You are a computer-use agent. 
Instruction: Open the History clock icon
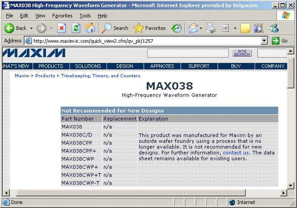(177, 28)
